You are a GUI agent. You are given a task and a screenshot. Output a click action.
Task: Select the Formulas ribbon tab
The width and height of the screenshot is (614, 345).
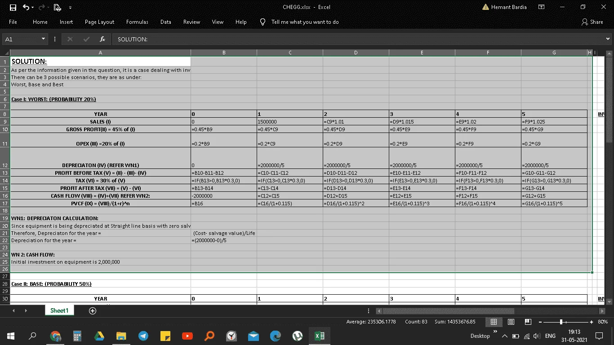tap(137, 22)
